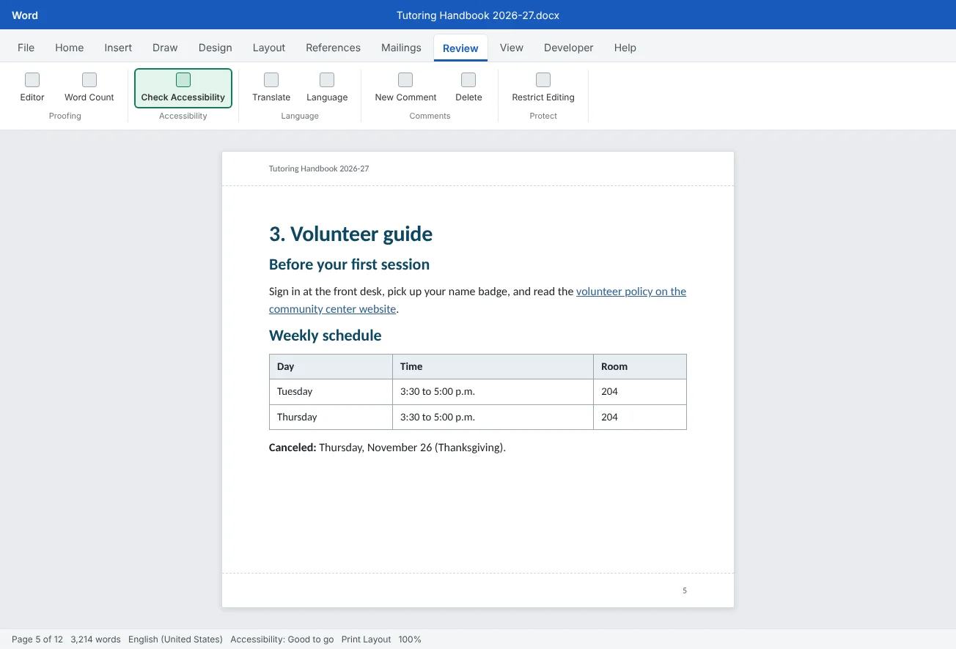This screenshot has height=649, width=956.
Task: Click the bold 'Canceled:' text
Action: coord(293,448)
